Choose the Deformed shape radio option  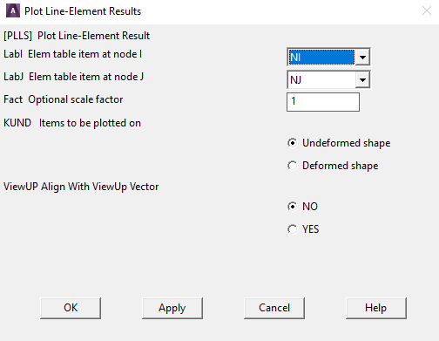(292, 166)
